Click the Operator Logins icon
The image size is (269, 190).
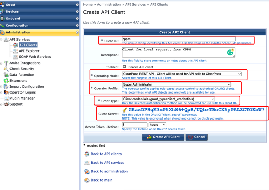[6, 92]
